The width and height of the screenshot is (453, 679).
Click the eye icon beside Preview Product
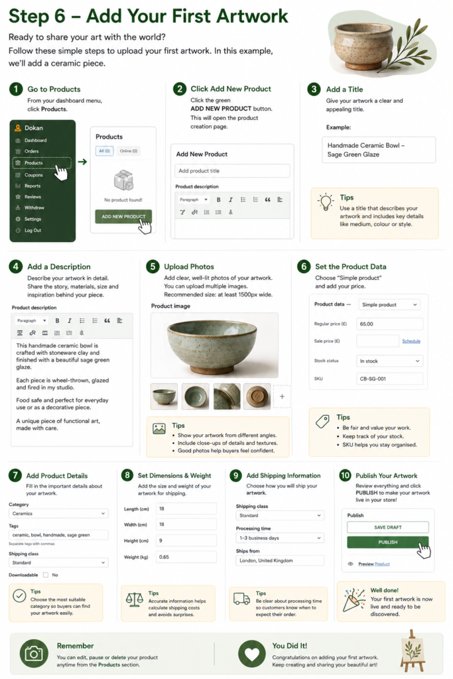click(350, 564)
